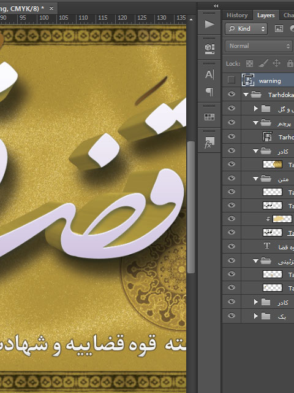Image resolution: width=294 pixels, height=393 pixels.
Task: Click the تزئینی group folder icon
Action: [266, 261]
